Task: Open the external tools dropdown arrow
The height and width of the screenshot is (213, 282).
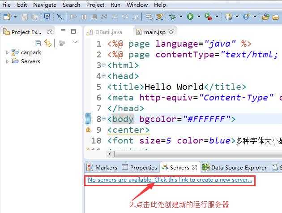Action: point(217,17)
